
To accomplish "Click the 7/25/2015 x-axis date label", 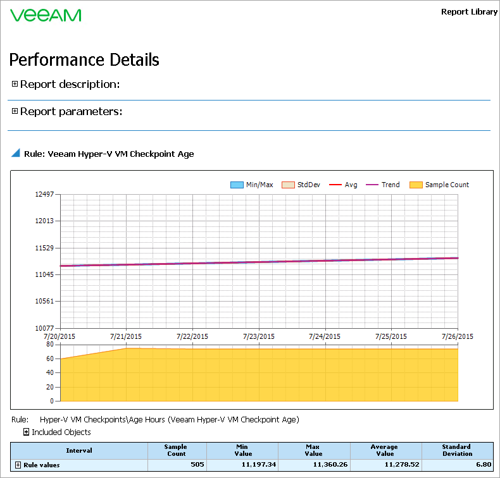I will click(x=391, y=336).
